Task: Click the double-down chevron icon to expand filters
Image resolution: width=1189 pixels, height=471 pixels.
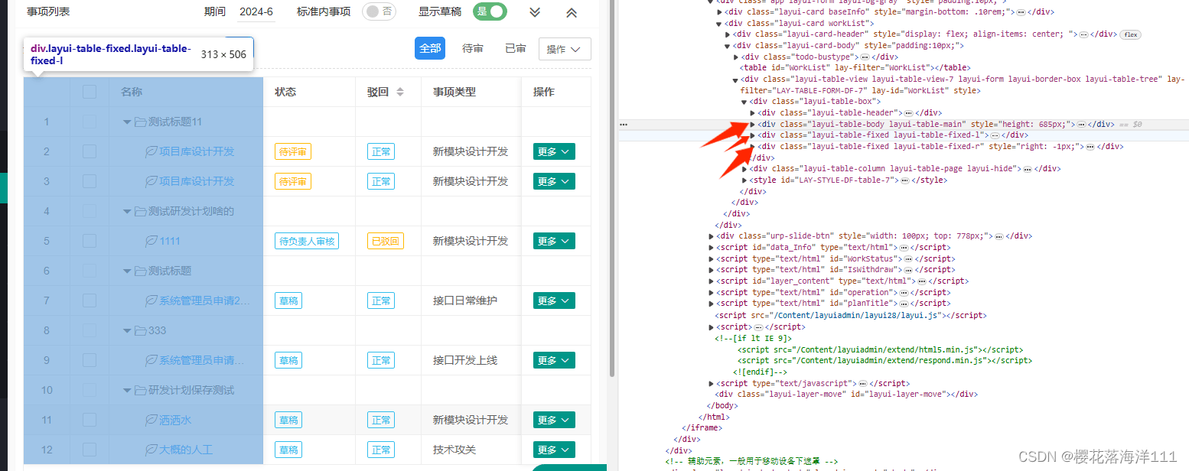Action: pos(534,11)
